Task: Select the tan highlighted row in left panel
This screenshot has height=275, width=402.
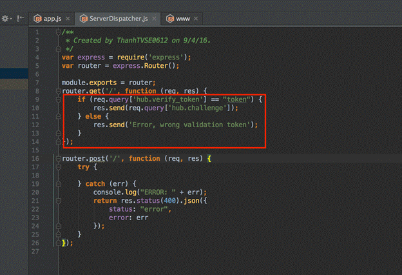Action: [14, 84]
